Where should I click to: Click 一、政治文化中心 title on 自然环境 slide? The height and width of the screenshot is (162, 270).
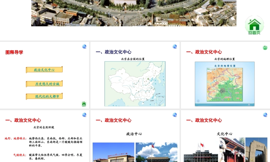click(23, 120)
